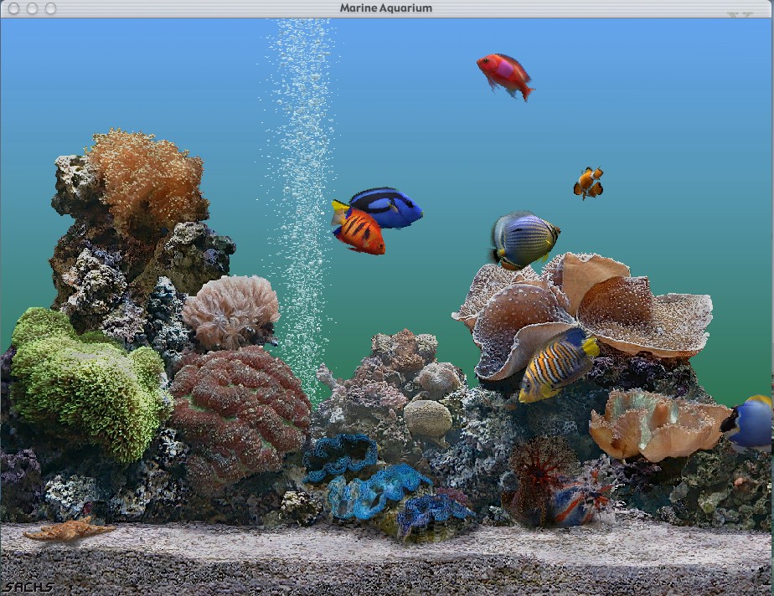
Task: Zoom the Marine Aquarium window
Action: coord(50,8)
